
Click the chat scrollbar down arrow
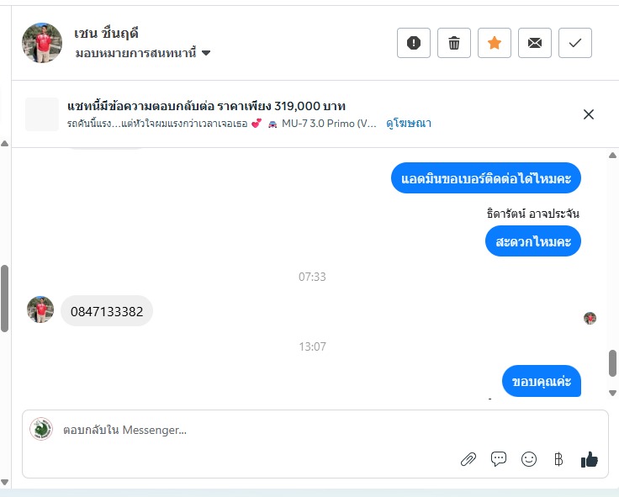coord(612,394)
